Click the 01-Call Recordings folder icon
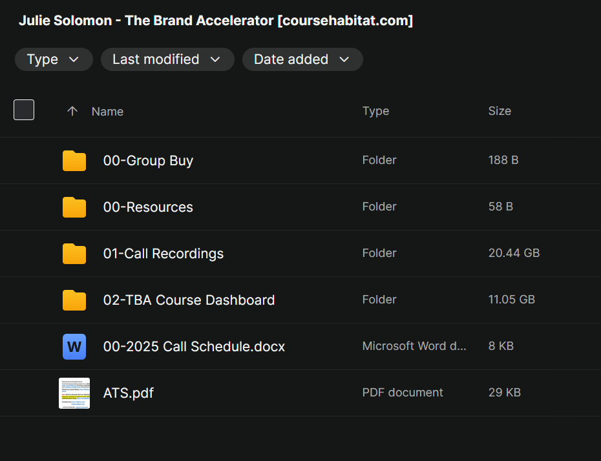Viewport: 601px width, 461px height. pyautogui.click(x=74, y=254)
